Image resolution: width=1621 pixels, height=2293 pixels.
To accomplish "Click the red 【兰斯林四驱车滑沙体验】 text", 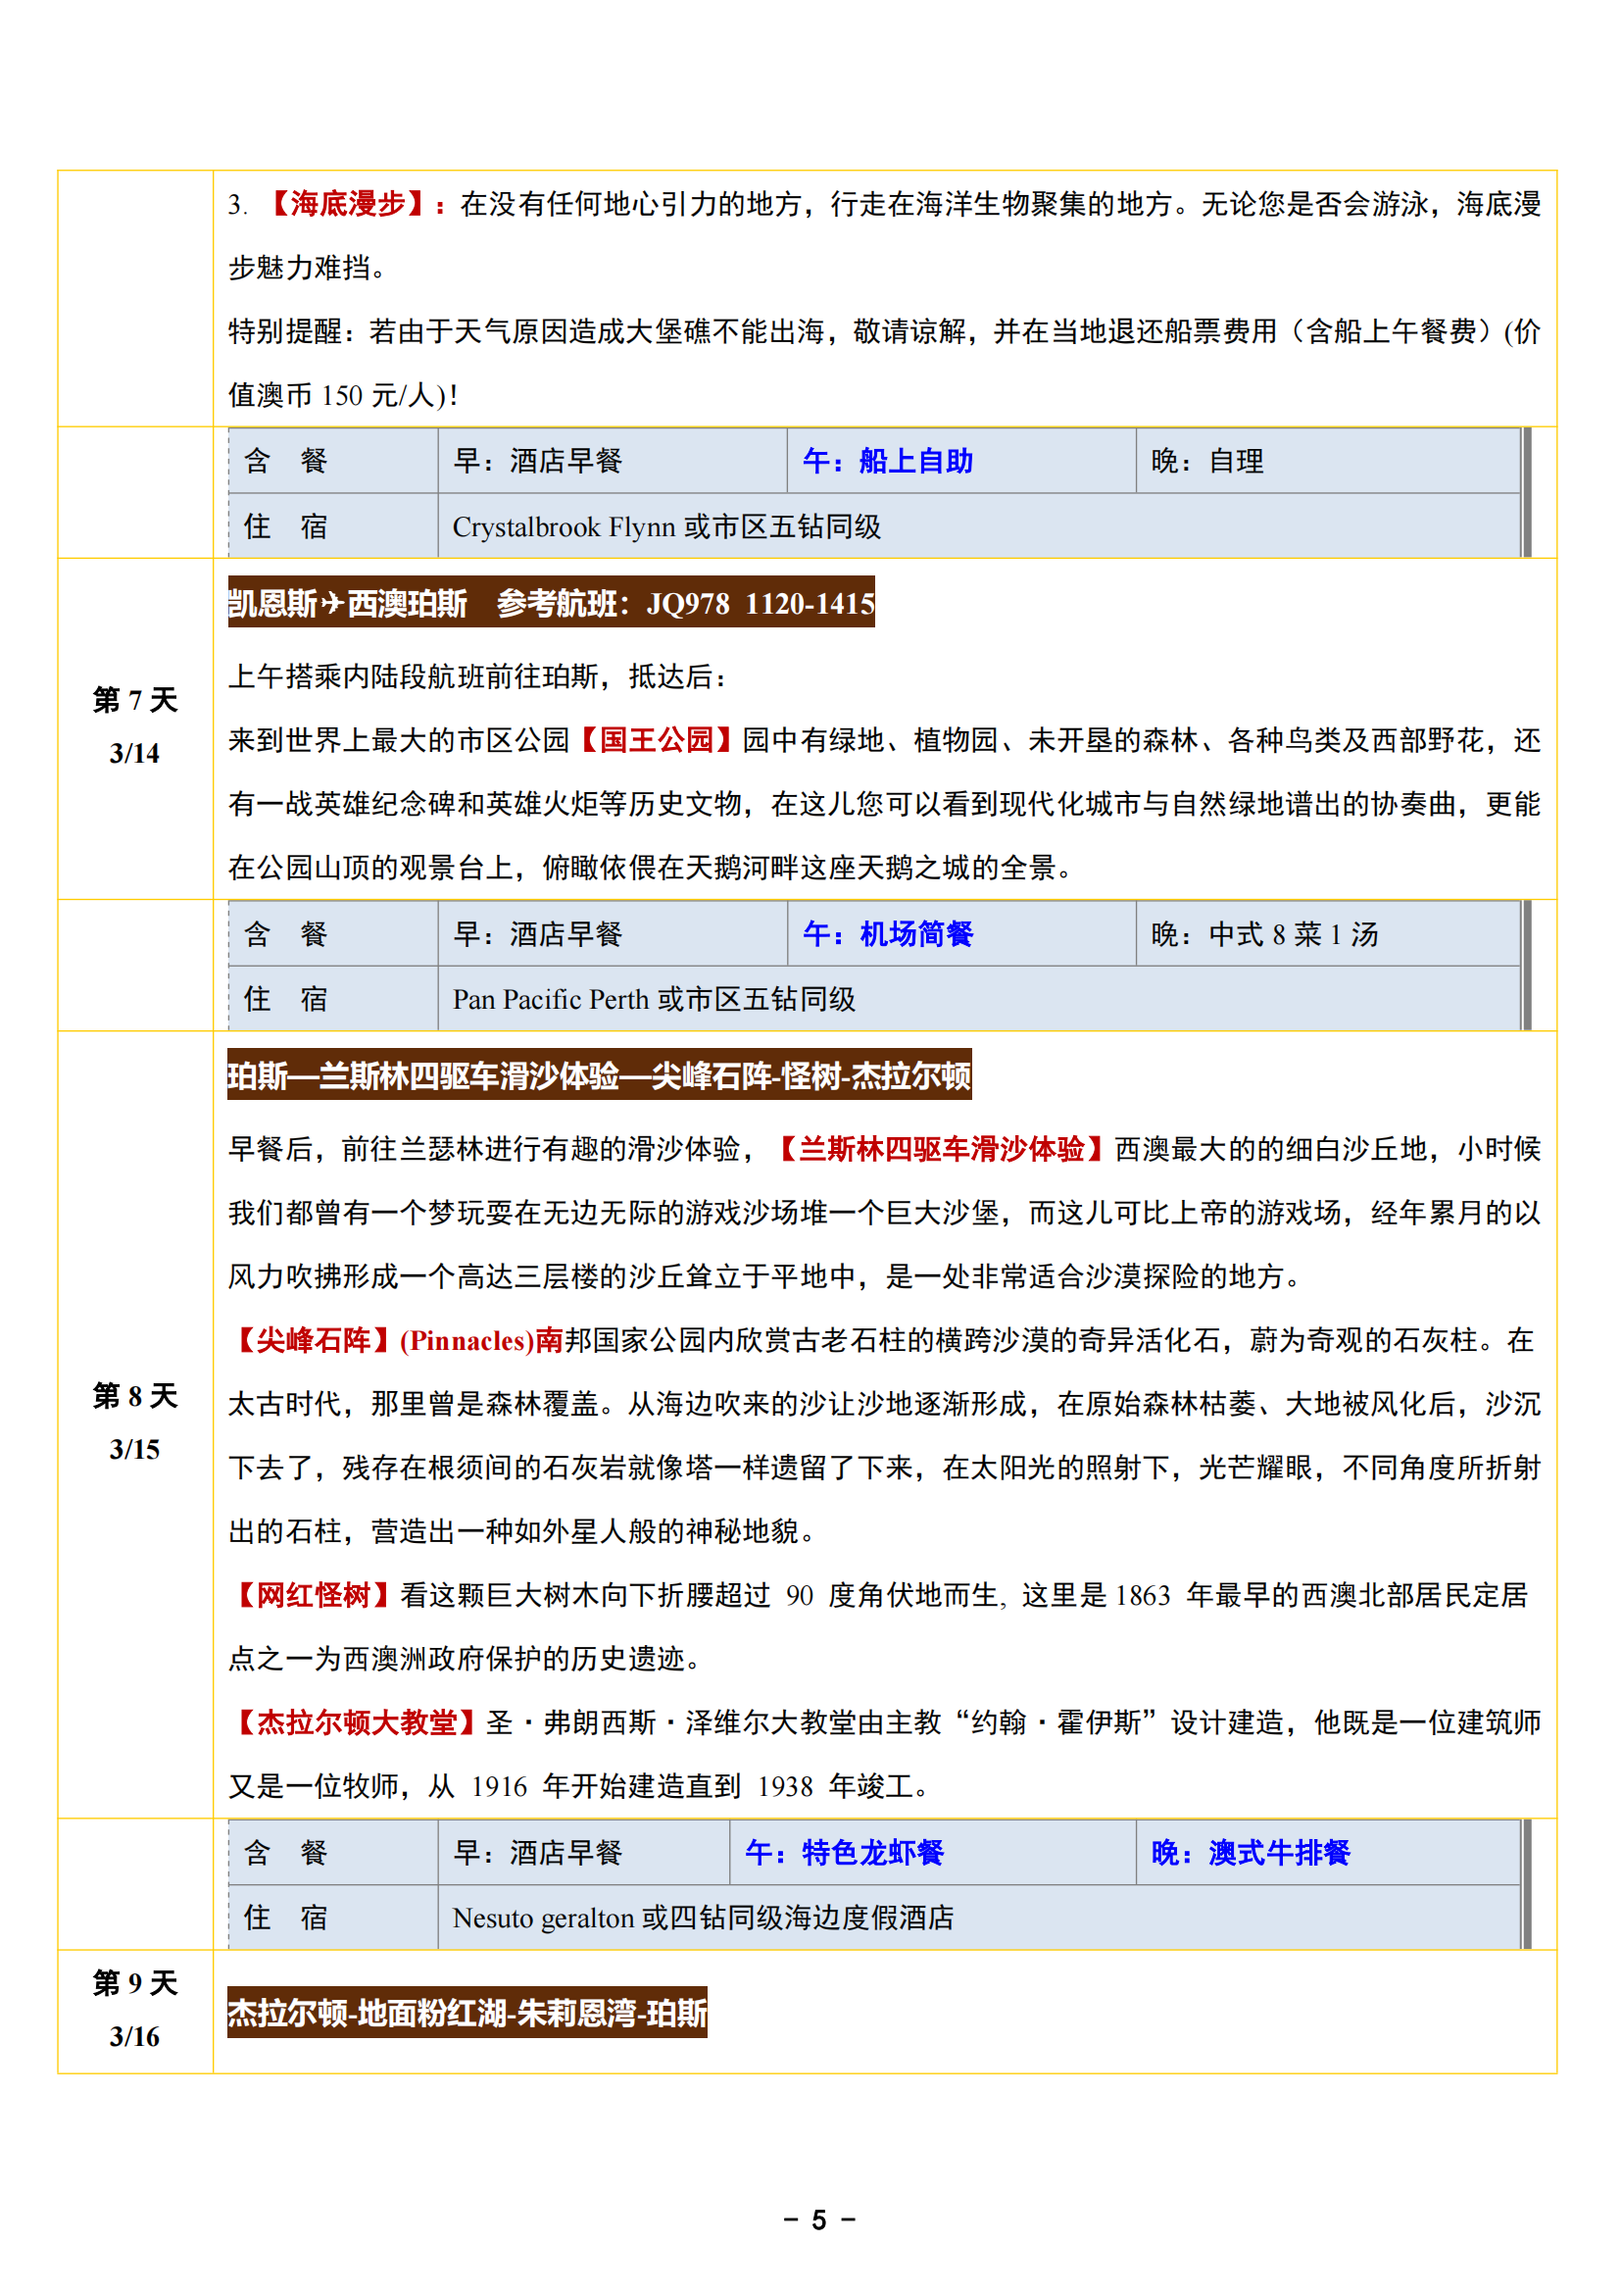I will click(x=939, y=1150).
